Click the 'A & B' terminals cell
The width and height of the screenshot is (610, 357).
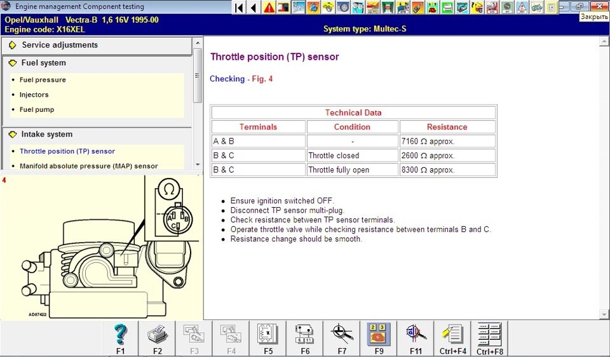(259, 141)
